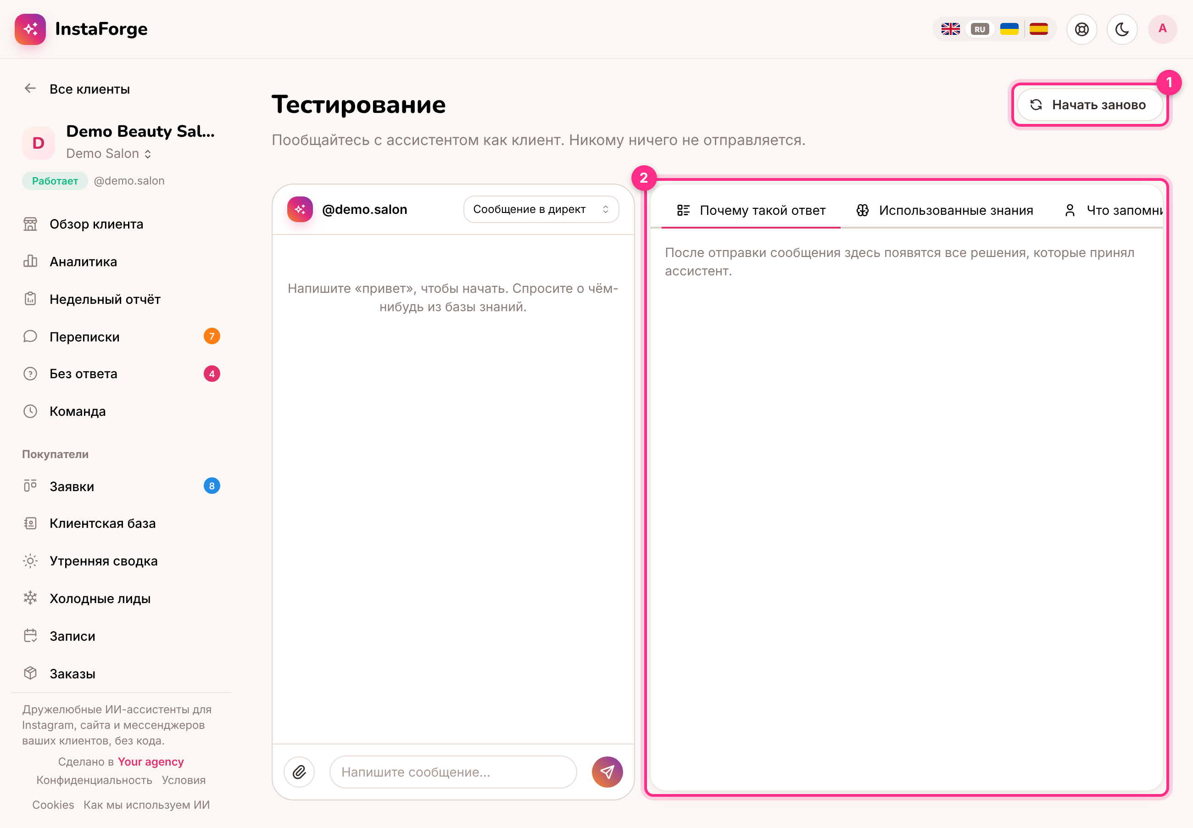Switch language to English flag

tap(950, 29)
